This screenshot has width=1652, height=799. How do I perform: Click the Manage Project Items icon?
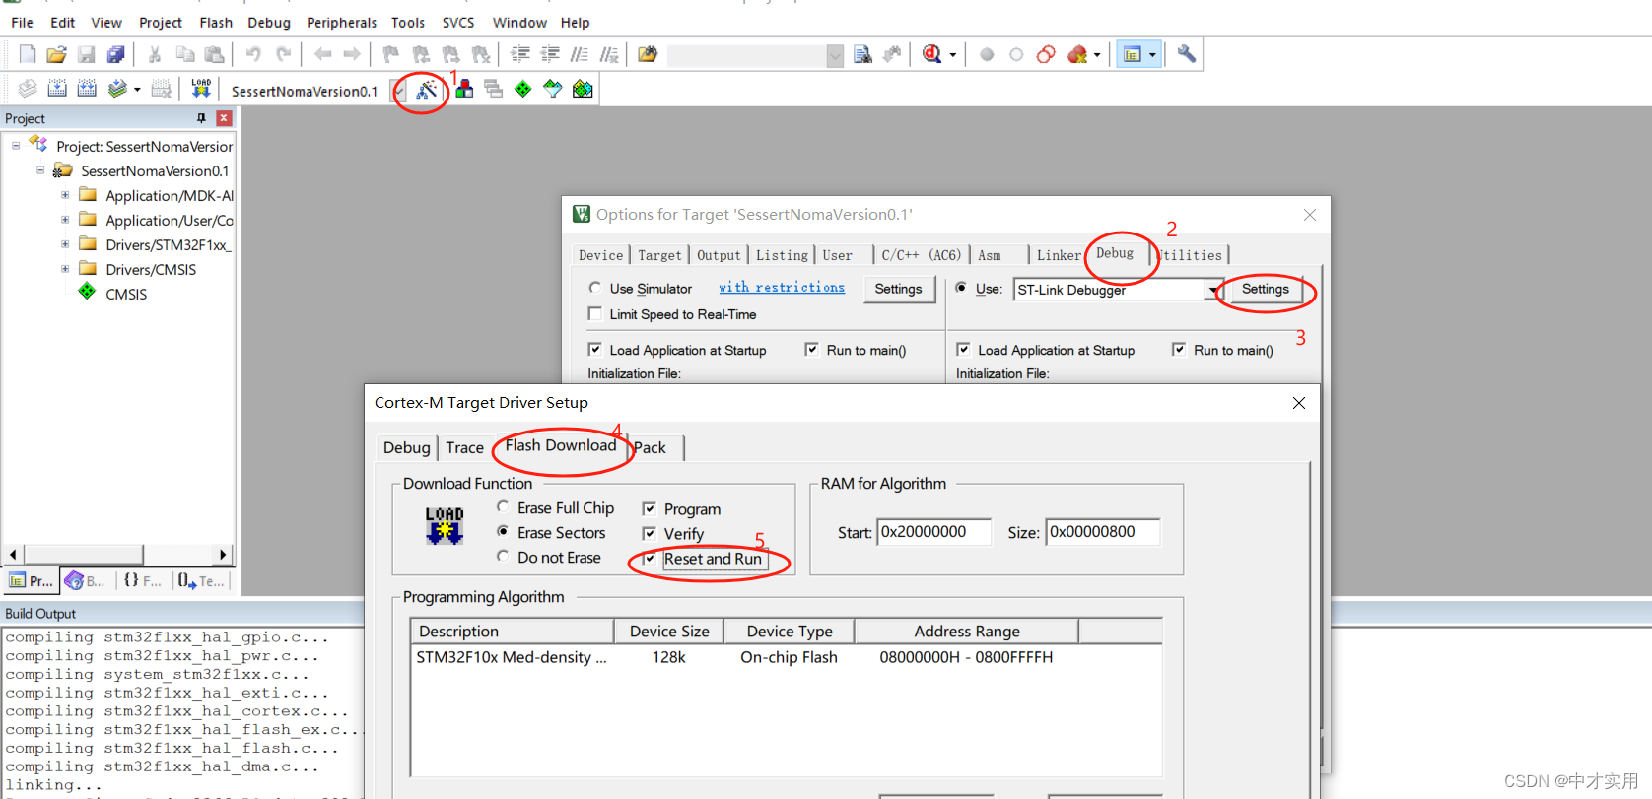(x=464, y=89)
